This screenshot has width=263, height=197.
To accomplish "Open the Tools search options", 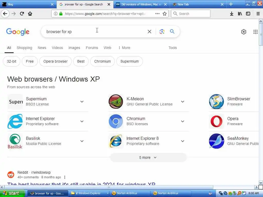I will pyautogui.click(x=173, y=48).
